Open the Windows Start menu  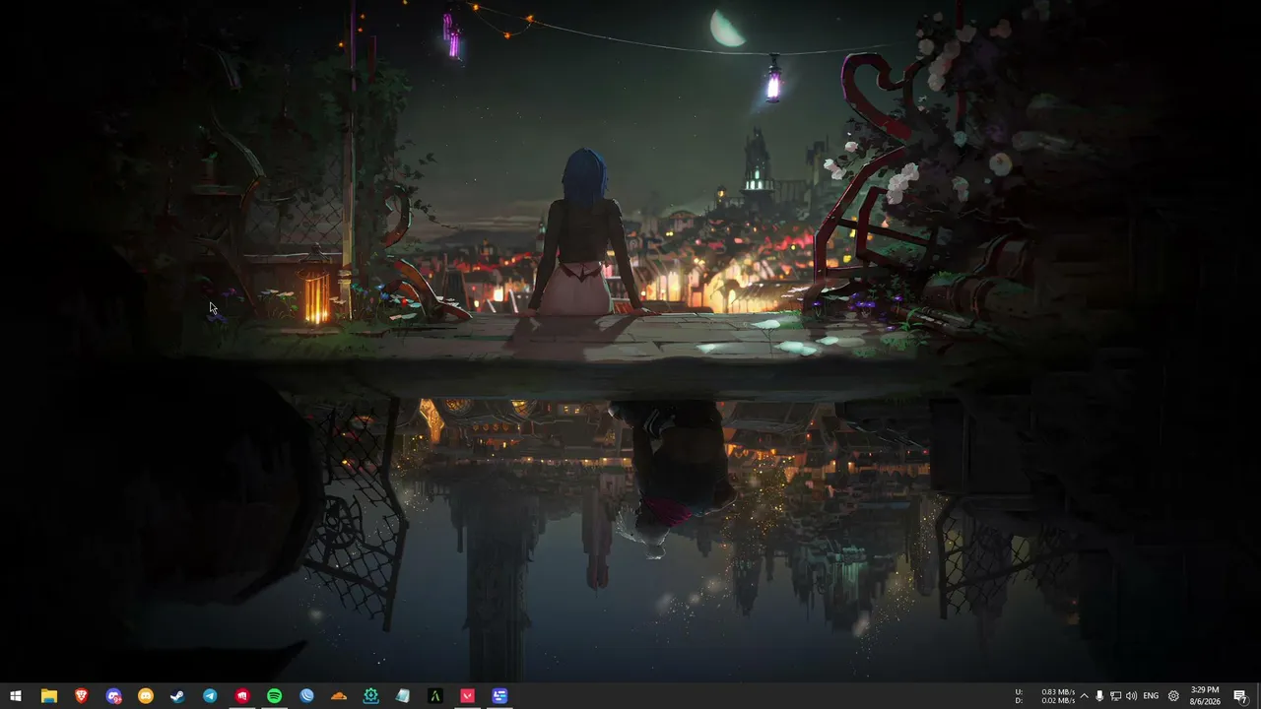click(x=16, y=696)
